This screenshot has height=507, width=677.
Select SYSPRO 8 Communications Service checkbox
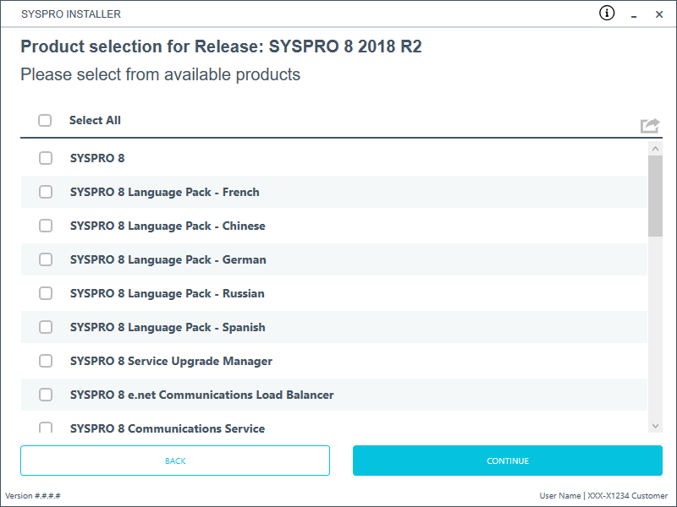tap(46, 428)
